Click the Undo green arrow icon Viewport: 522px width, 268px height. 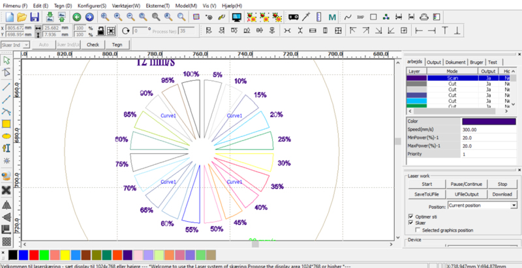point(78,16)
